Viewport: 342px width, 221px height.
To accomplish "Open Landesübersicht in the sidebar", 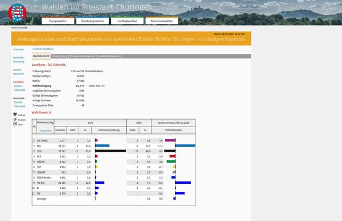I will pos(18,72).
